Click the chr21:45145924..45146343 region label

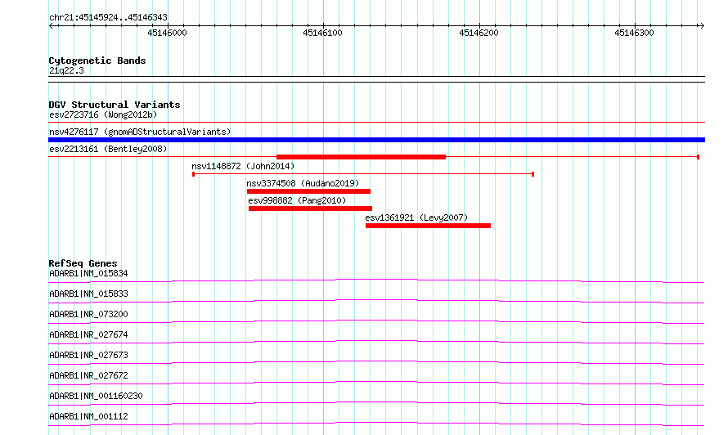click(x=108, y=18)
